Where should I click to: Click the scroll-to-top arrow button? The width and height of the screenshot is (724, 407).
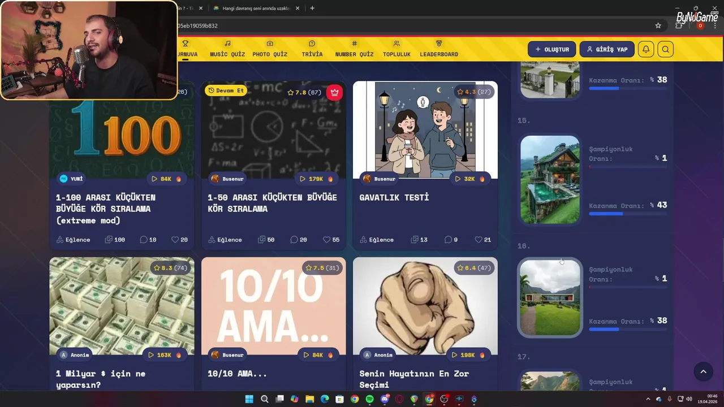(x=703, y=371)
